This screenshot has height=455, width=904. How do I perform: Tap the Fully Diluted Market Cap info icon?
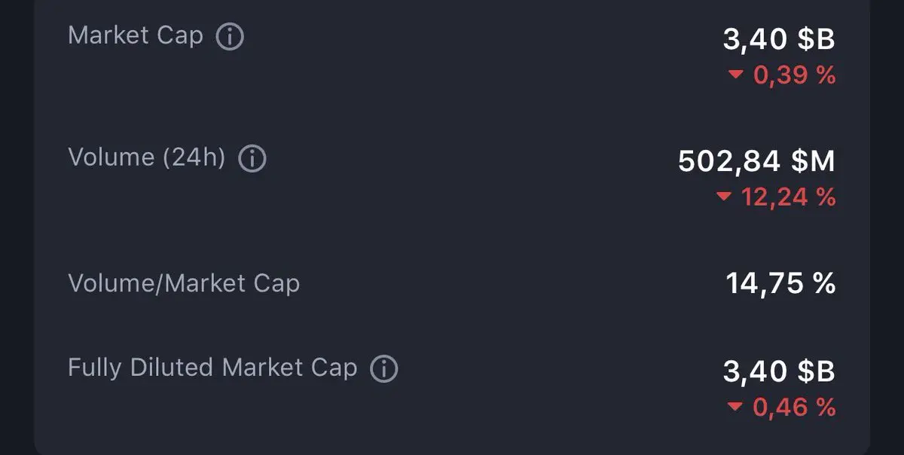383,368
